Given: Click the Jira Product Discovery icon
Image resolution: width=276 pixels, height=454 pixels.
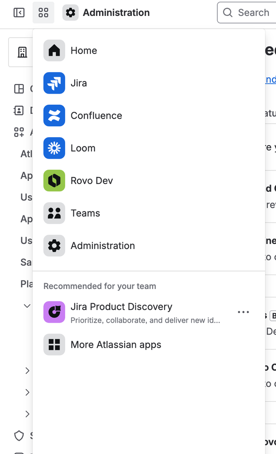Looking at the screenshot, I should [54, 312].
